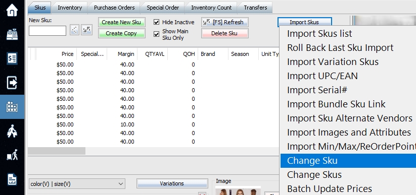416x195 pixels.
Task: Choose Import Serial# menu entry
Action: [x=348, y=90]
